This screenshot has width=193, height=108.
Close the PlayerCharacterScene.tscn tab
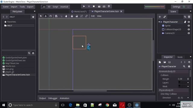pos(121,11)
